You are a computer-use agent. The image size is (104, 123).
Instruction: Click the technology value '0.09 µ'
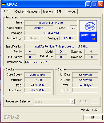point(32,38)
